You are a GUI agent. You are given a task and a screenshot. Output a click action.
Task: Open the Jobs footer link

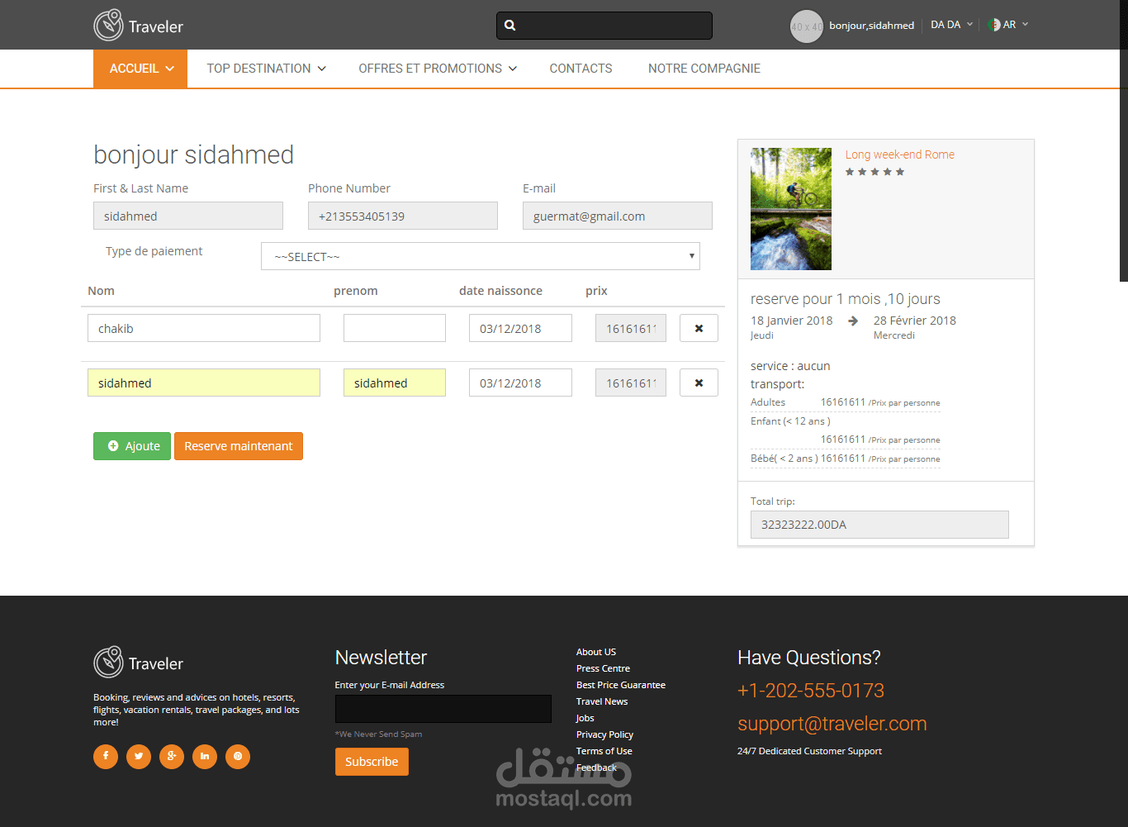[585, 718]
